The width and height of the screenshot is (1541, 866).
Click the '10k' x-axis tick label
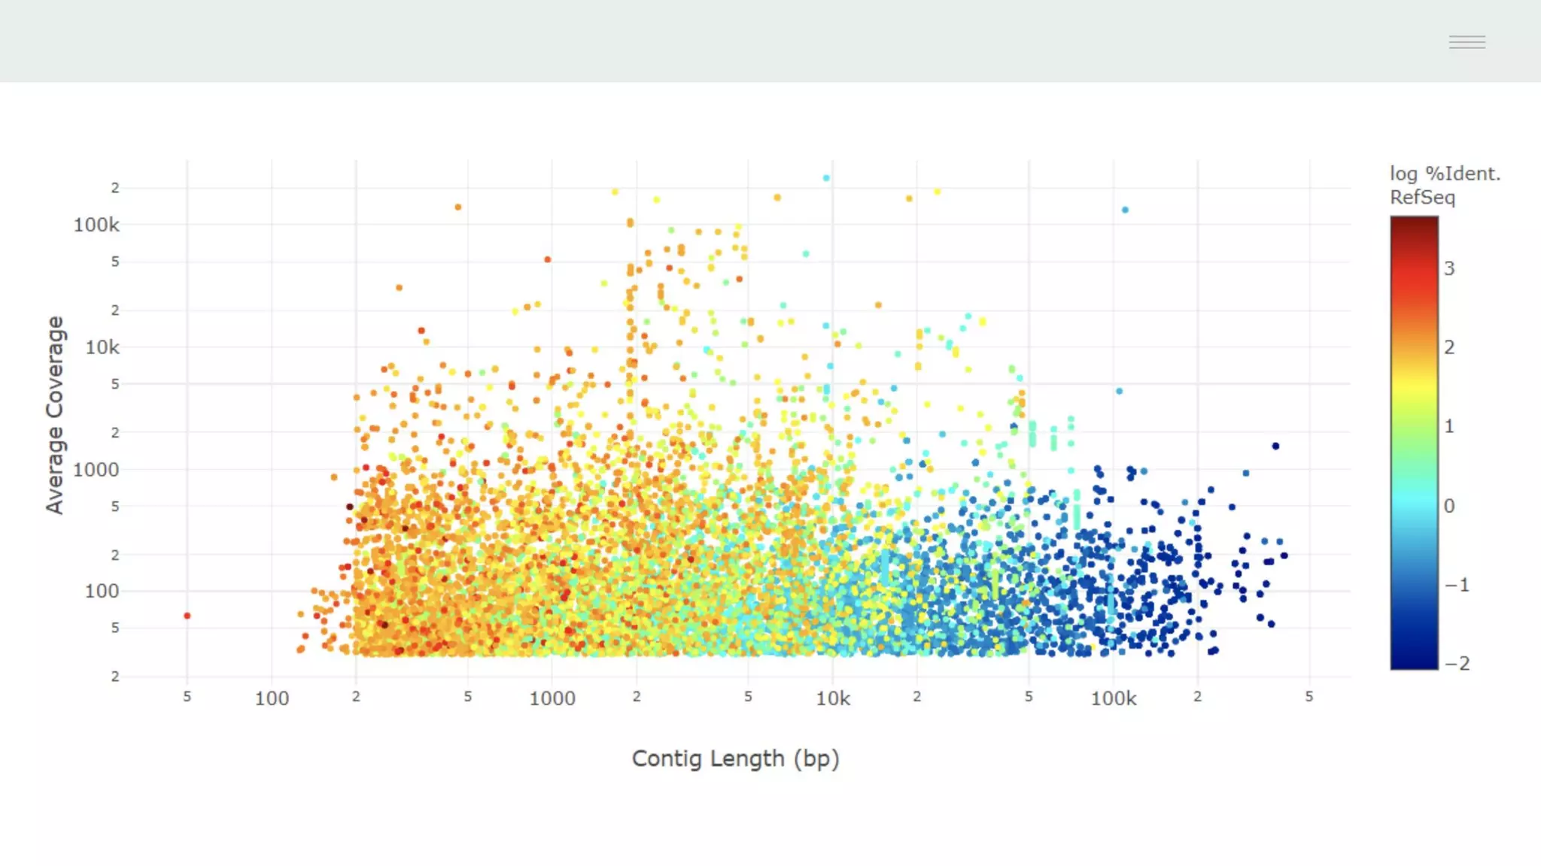point(833,698)
